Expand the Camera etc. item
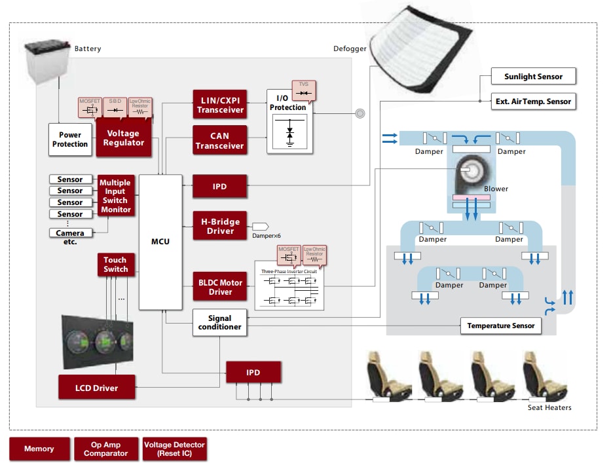This screenshot has width=611, height=467. pos(70,234)
